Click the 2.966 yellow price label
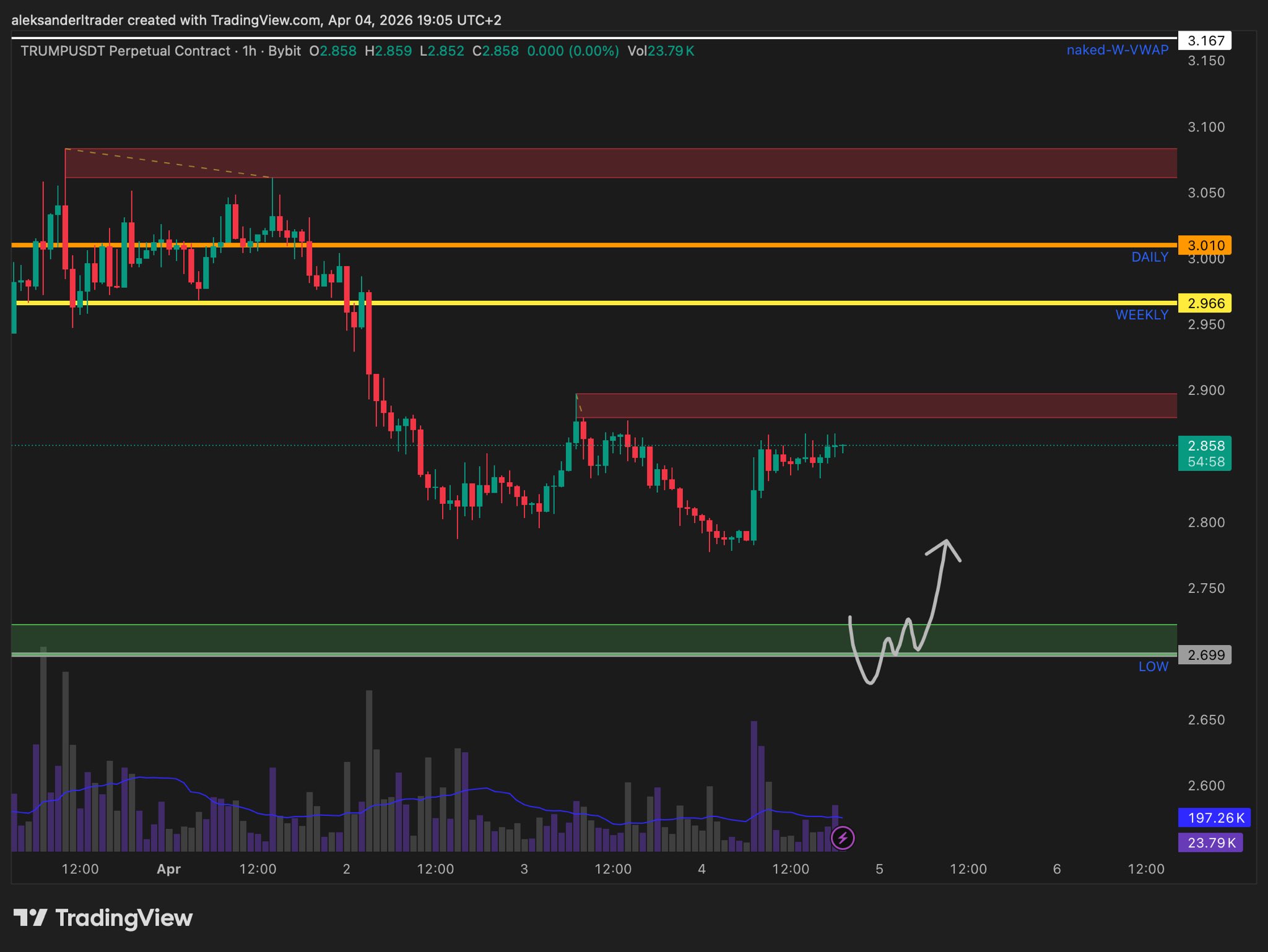Screen dimensions: 1268x952 point(1204,303)
